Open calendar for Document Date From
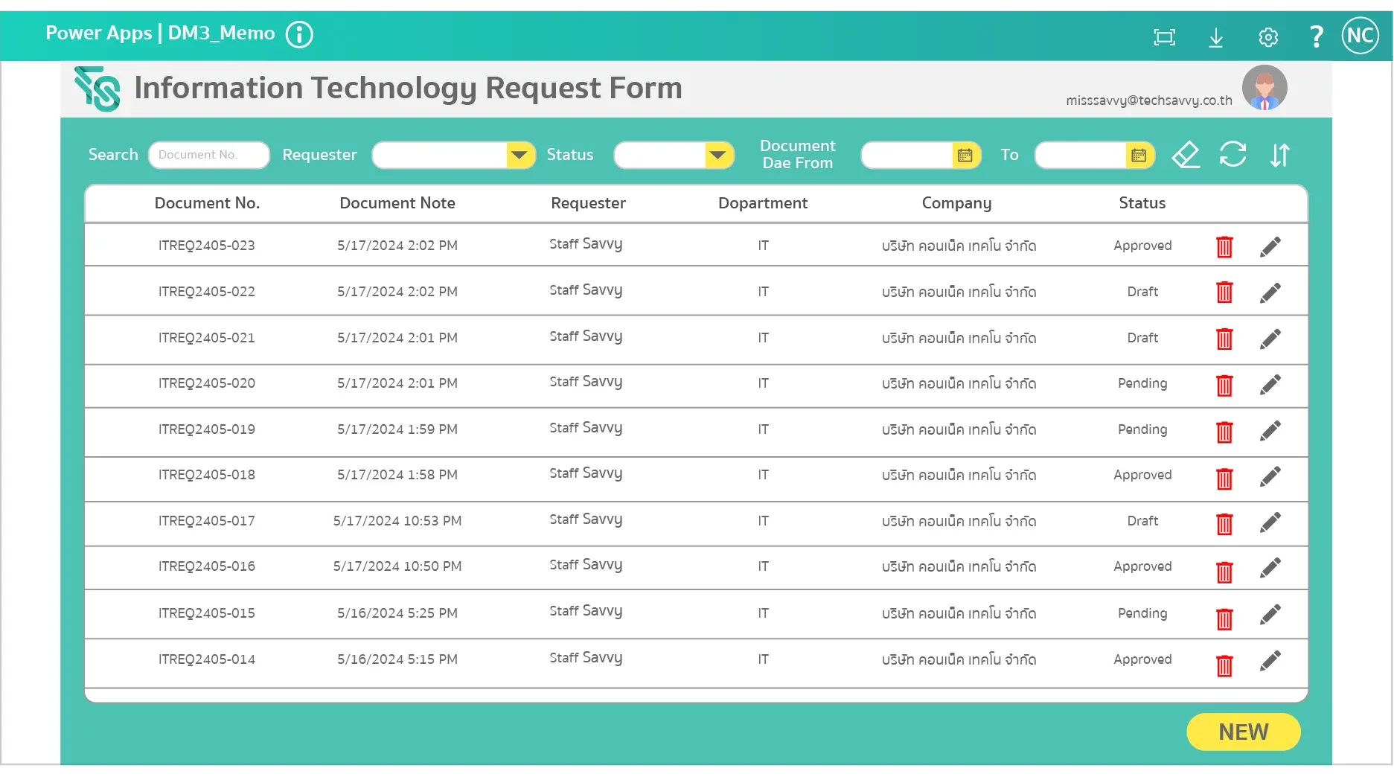The image size is (1394, 777). coord(965,155)
